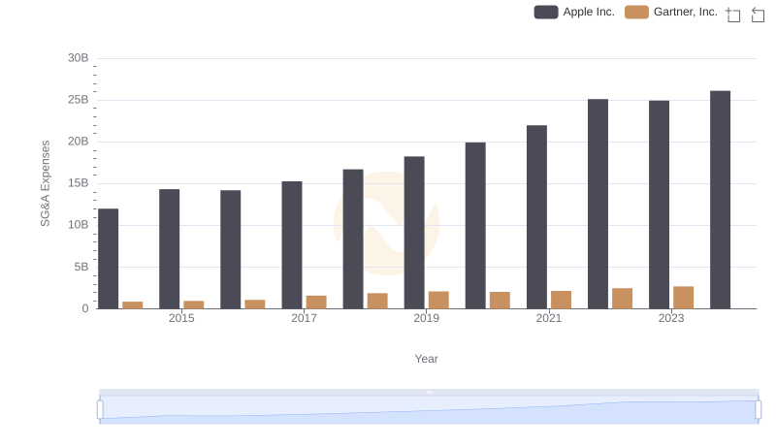Click the right handle of the zoom slider

(x=758, y=410)
